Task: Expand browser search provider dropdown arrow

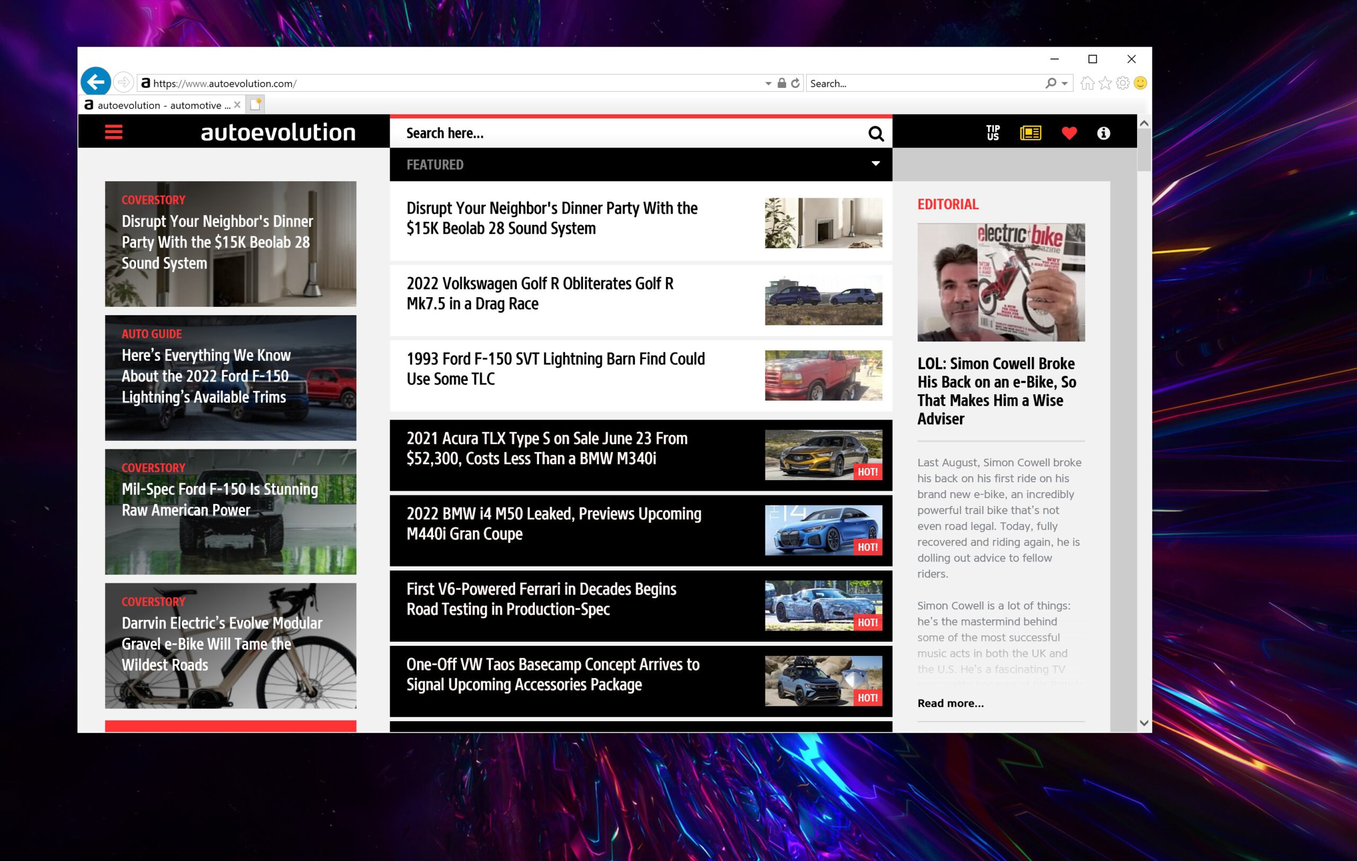Action: [x=1064, y=84]
